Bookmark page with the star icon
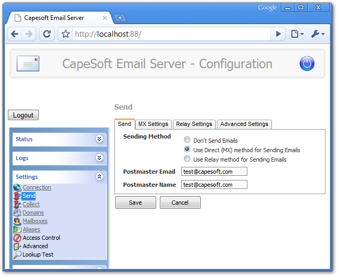Viewport: 337px width, 276px height. click(x=66, y=34)
